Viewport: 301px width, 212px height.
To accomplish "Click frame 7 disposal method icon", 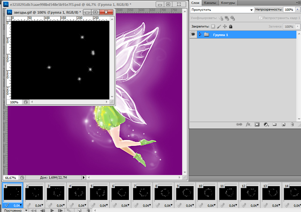I will click(x=136, y=205).
